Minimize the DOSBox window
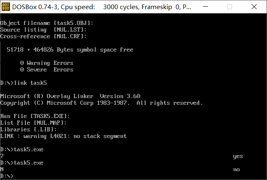Image resolution: width=267 pixels, height=180 pixels. click(205, 7)
